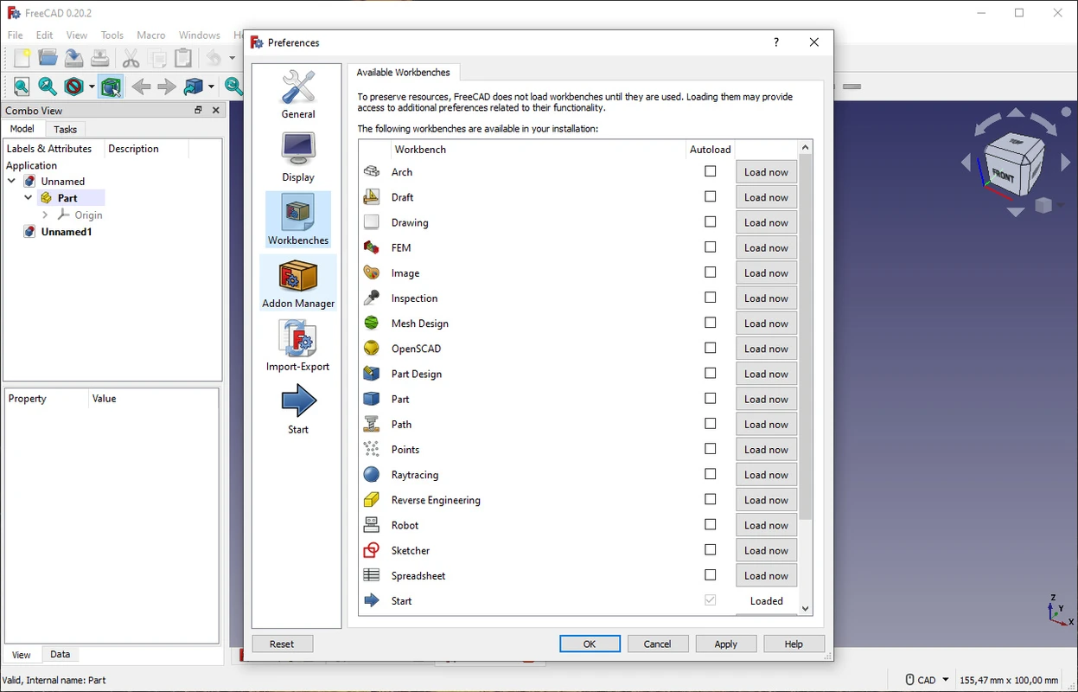The image size is (1078, 692).
Task: Click the Help button in Preferences
Action: click(x=794, y=644)
